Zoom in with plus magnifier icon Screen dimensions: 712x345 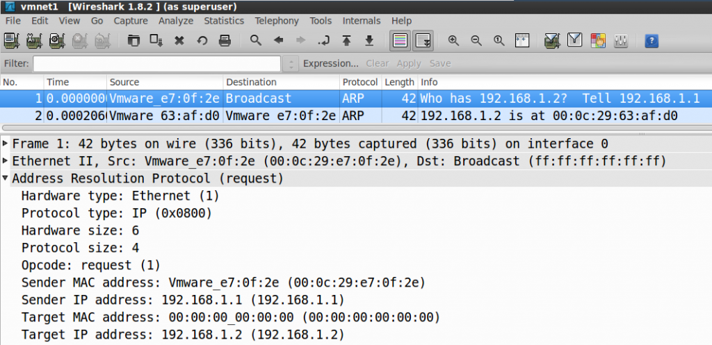[x=453, y=40]
